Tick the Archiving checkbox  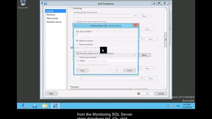[x=72, y=8]
